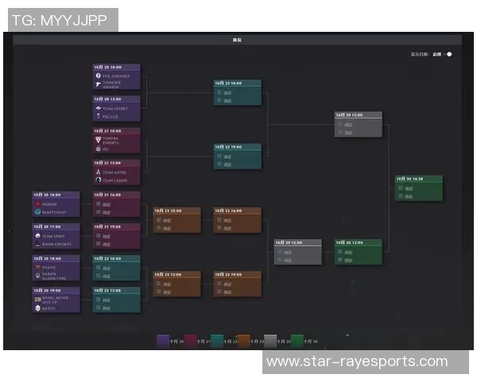
Task: Click the Oct 20 19:00 match header
Action: (x=56, y=290)
